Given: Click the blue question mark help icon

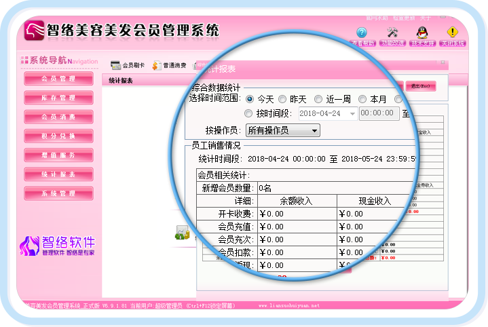Looking at the screenshot, I should pos(362,33).
